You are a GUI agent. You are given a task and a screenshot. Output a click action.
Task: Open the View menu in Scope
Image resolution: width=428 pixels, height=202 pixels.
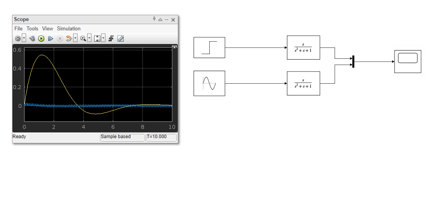[47, 29]
